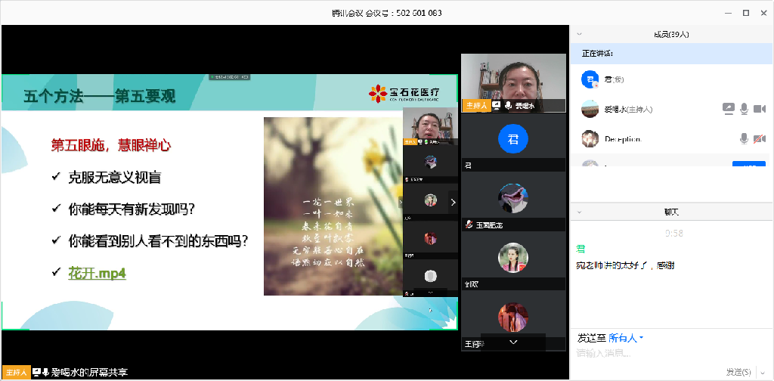Click the 正在讲话 speaking banner
The image size is (774, 381).
click(671, 54)
